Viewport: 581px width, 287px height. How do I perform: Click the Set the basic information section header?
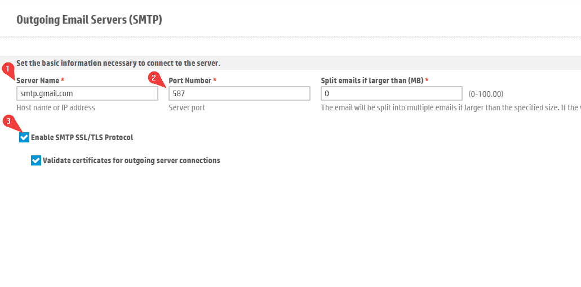[x=118, y=63]
